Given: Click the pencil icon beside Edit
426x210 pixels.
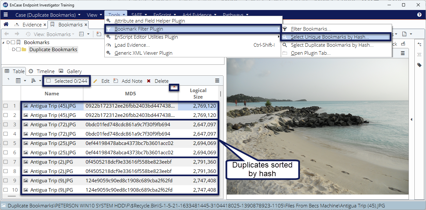Looking at the screenshot, I should point(95,81).
